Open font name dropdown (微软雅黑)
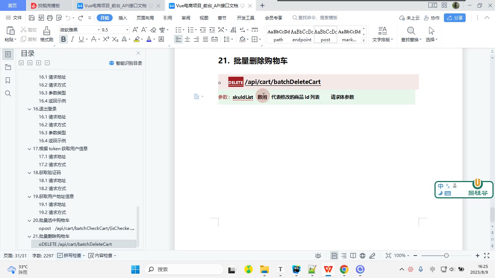The height and width of the screenshot is (278, 495). pyautogui.click(x=99, y=30)
